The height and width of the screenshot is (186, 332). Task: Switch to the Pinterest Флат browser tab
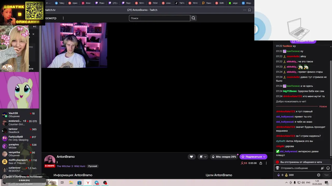(86, 3)
